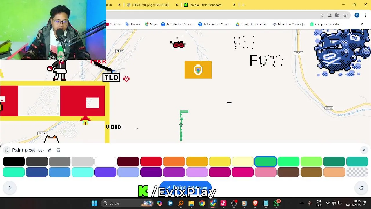Bookmark this page with the star icon
The width and height of the screenshot is (371, 209).
point(345,15)
